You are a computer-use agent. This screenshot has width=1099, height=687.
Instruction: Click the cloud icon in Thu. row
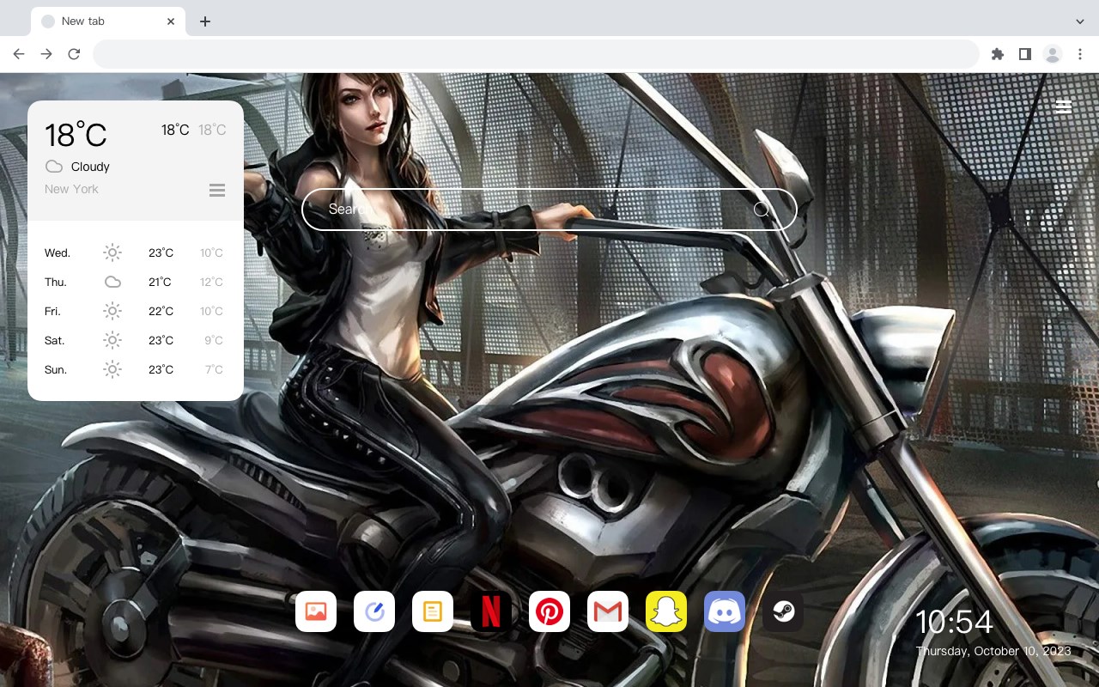click(112, 282)
